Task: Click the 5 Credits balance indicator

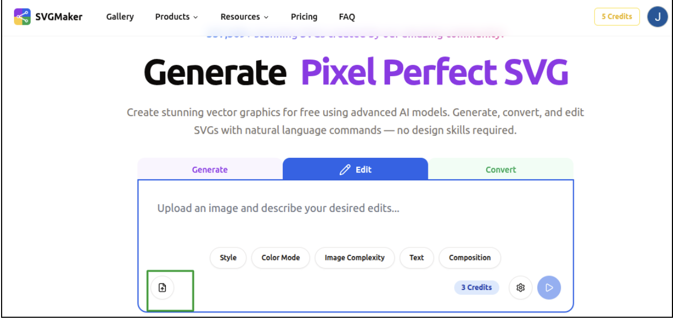Action: pyautogui.click(x=617, y=17)
